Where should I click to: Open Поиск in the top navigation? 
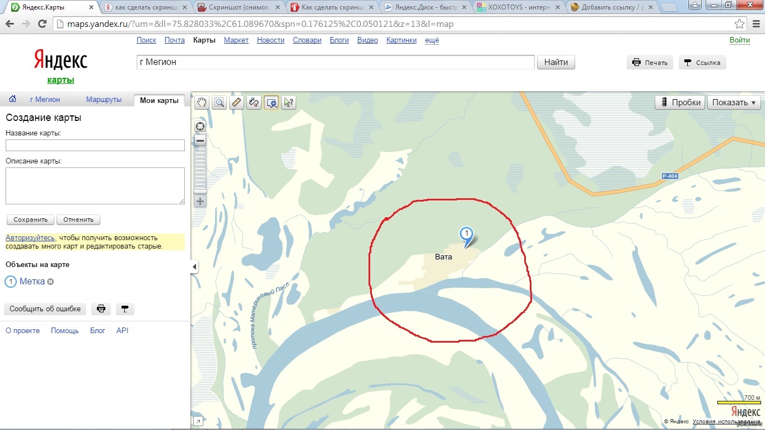pos(146,40)
